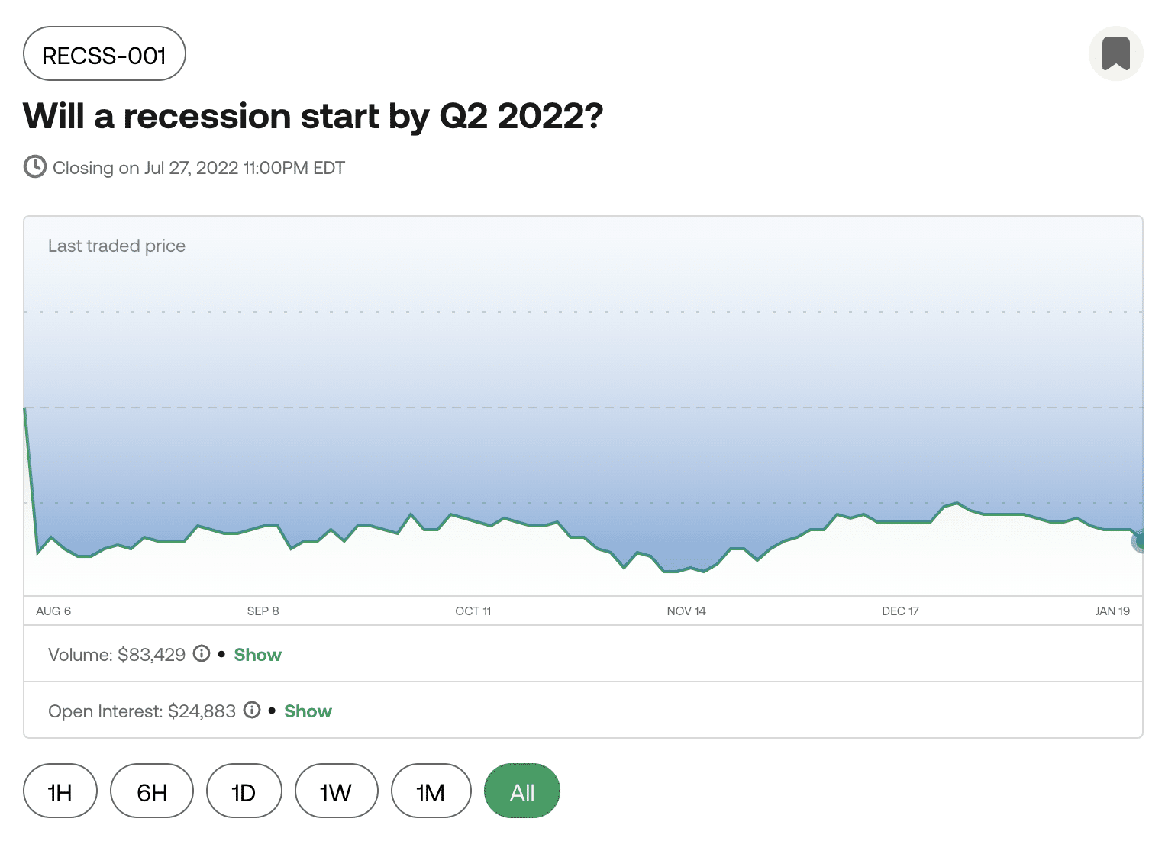Click the closing date text Jul 27, 2022
The image size is (1165, 841).
tap(192, 168)
